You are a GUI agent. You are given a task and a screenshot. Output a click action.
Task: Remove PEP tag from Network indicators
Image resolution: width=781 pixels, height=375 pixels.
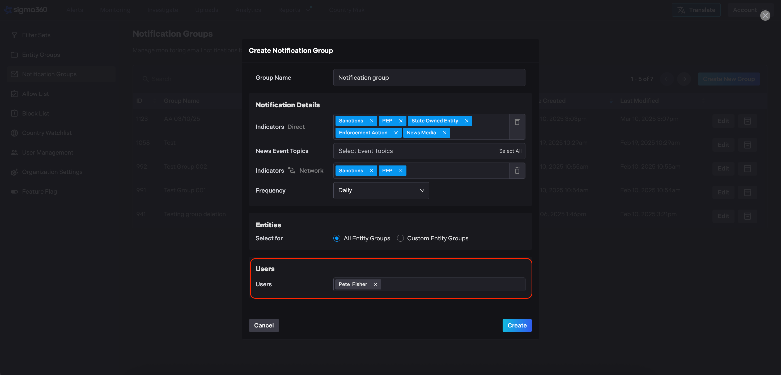[401, 171]
